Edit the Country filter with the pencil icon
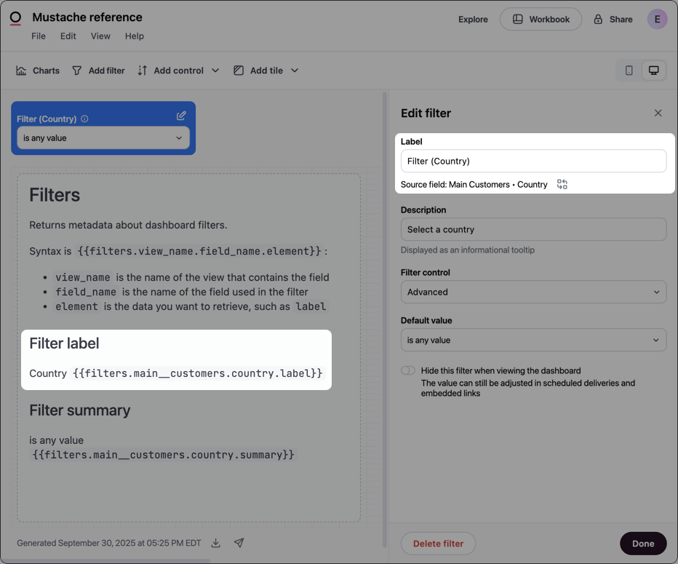The image size is (678, 564). [181, 115]
